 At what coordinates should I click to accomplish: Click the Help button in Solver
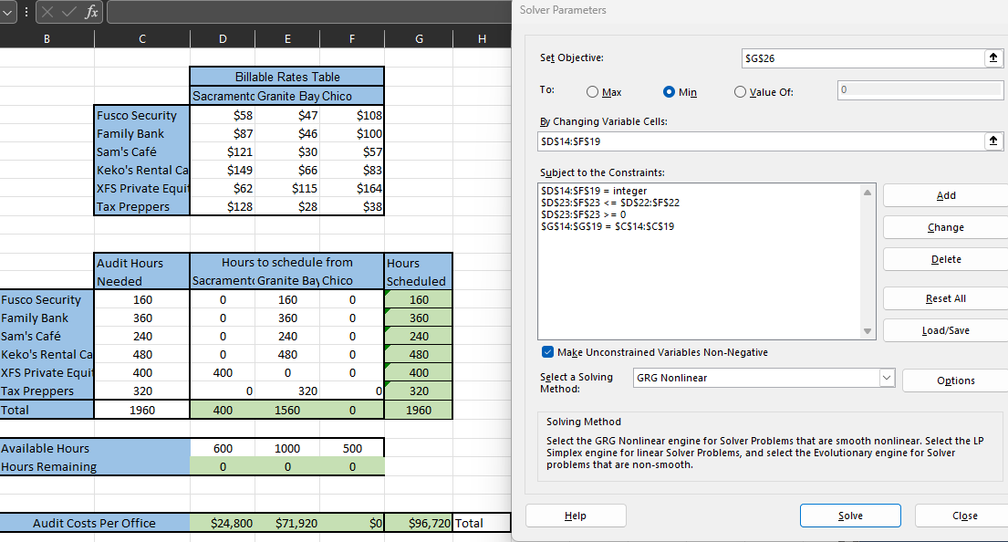tap(576, 516)
